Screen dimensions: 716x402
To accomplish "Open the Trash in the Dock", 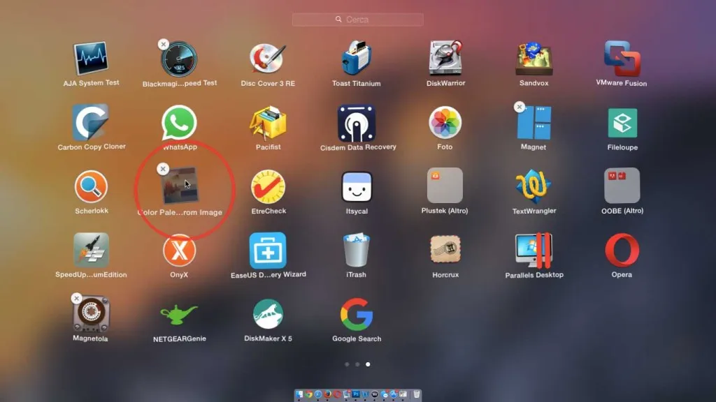I will click(417, 394).
